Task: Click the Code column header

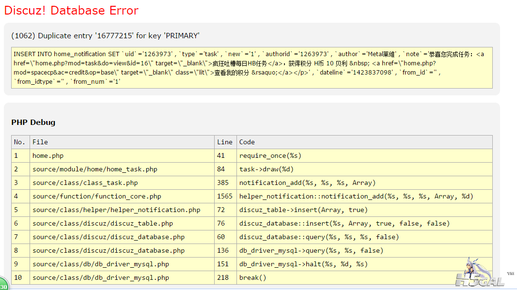Action: [x=247, y=142]
